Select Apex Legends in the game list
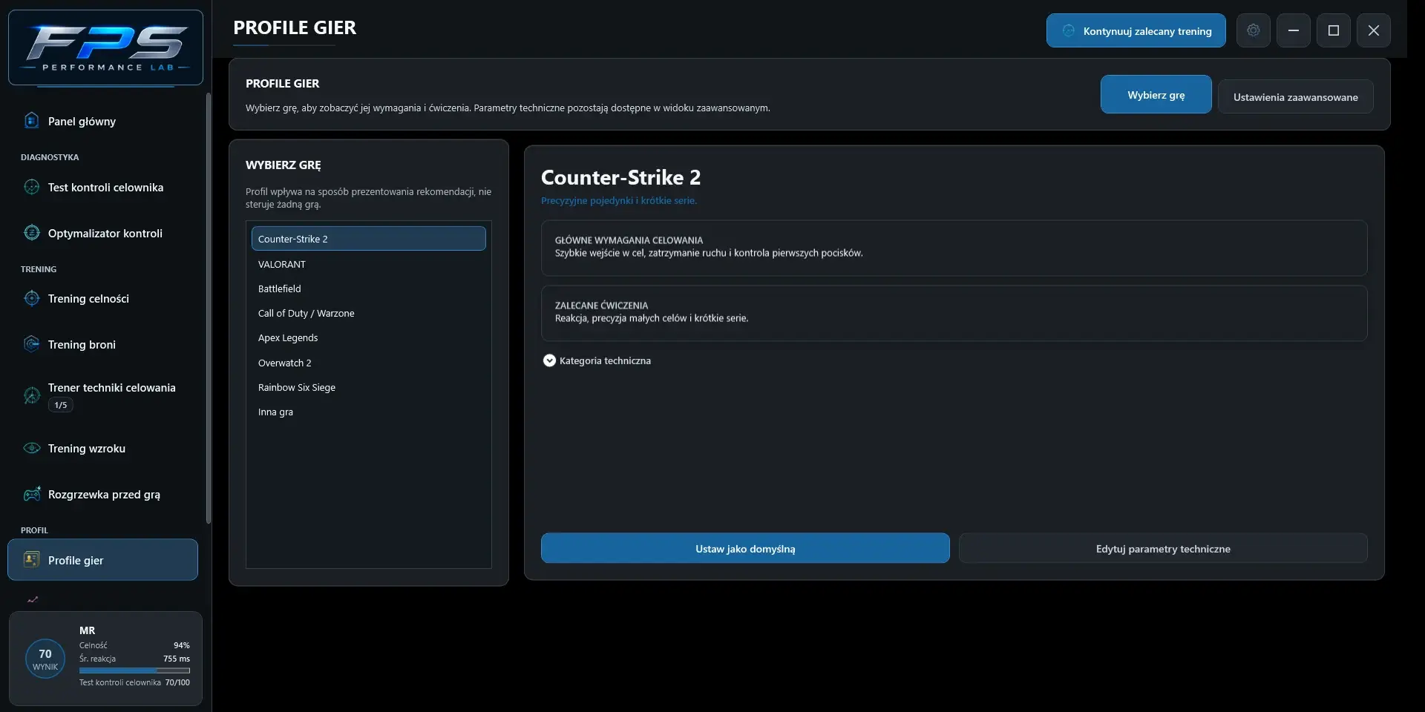 pyautogui.click(x=369, y=337)
